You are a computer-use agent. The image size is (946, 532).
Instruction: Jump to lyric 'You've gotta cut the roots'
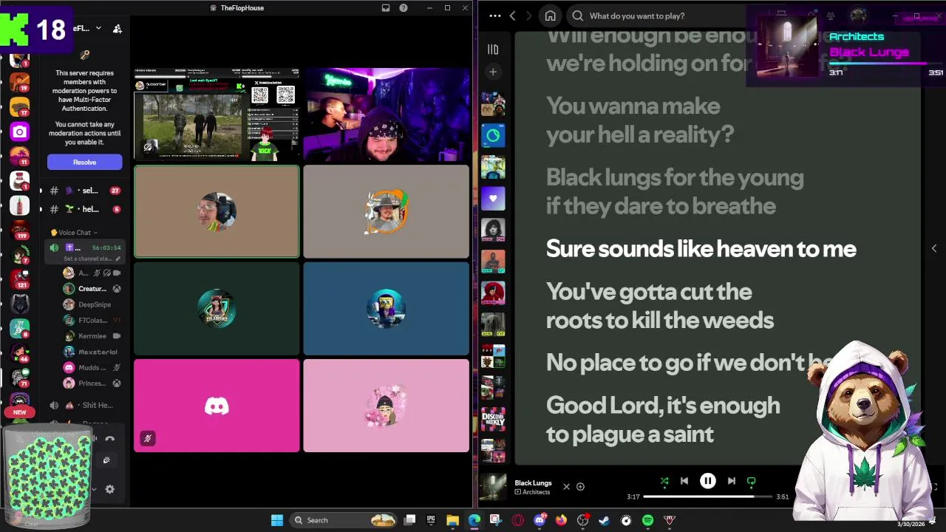pyautogui.click(x=659, y=306)
